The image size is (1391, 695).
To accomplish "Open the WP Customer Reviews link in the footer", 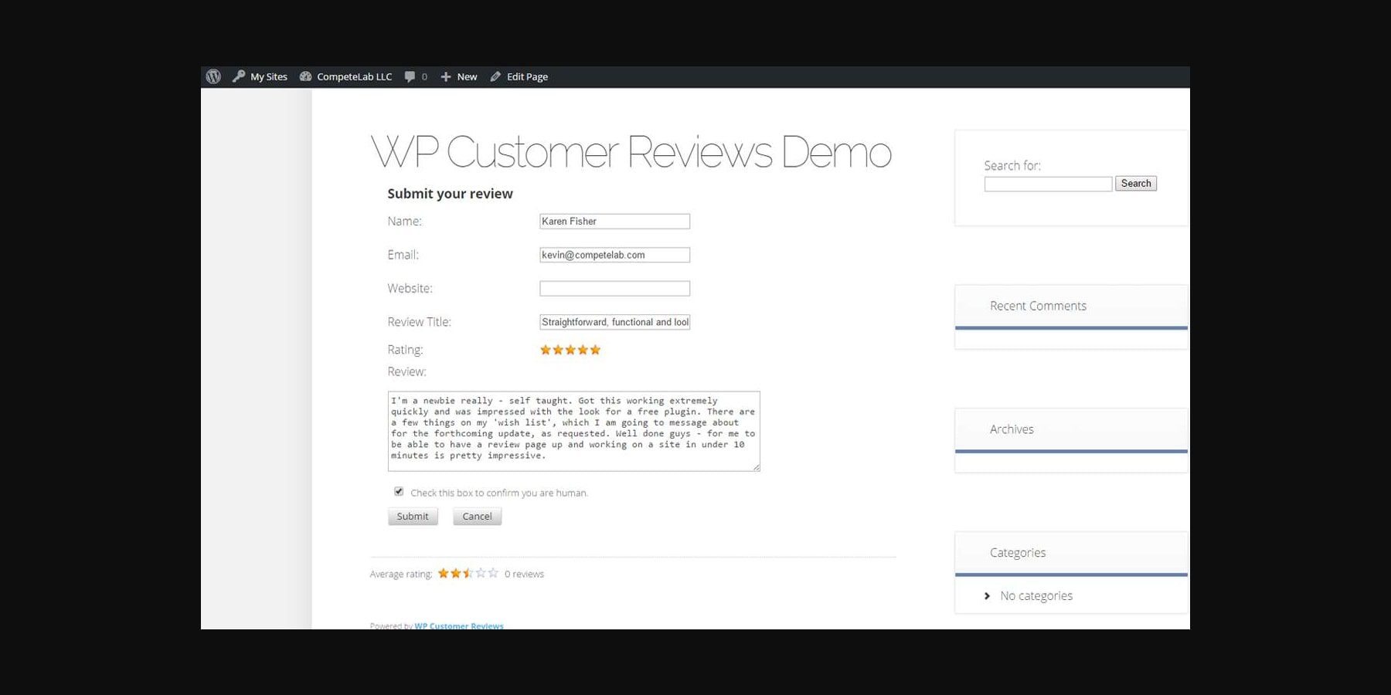I will point(458,625).
